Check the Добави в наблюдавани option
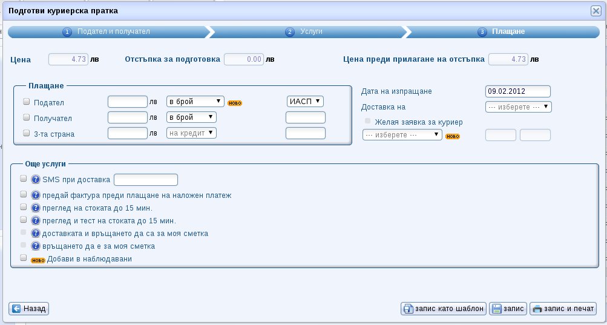Screen dimensions: 607x325 [x=24, y=258]
